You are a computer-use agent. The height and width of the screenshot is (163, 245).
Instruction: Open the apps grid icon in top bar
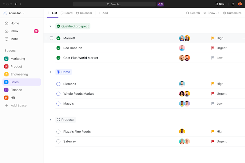tap(233, 4)
